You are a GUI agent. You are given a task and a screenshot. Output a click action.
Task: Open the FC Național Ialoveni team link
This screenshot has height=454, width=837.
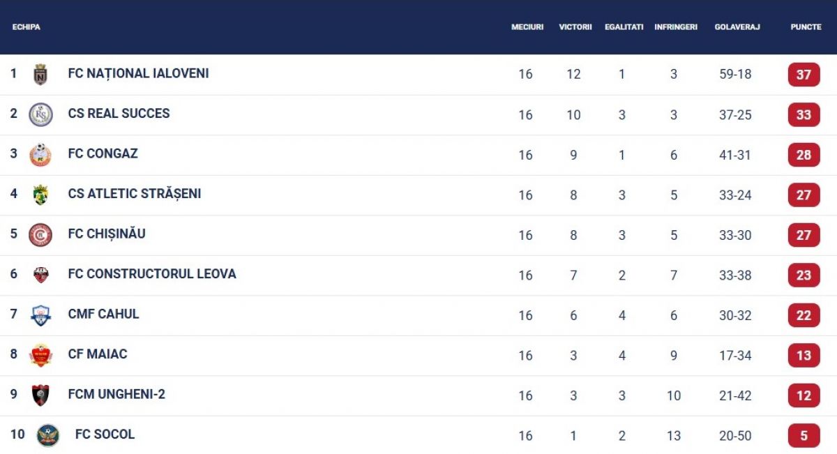coord(138,73)
